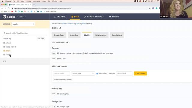The image size is (192, 108).
Task: Click Edit button for primary key pixels_pkey
Action: tap(54, 94)
